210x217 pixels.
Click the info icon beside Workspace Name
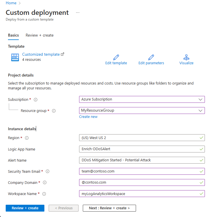44,194
